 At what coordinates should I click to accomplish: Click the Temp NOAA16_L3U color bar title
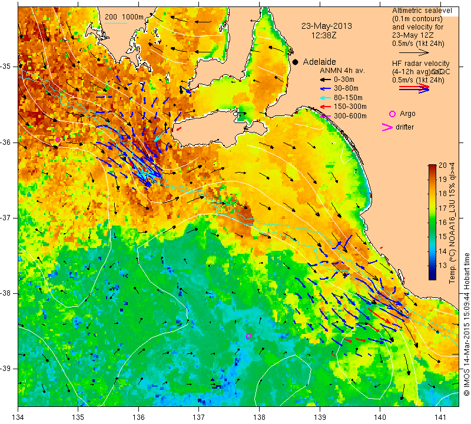pos(452,223)
